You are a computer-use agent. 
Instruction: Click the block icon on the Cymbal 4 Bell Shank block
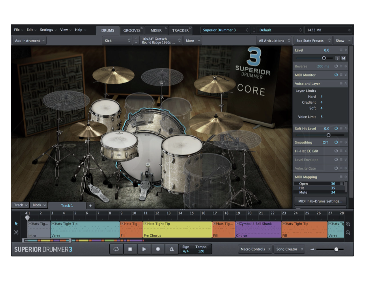point(238,224)
